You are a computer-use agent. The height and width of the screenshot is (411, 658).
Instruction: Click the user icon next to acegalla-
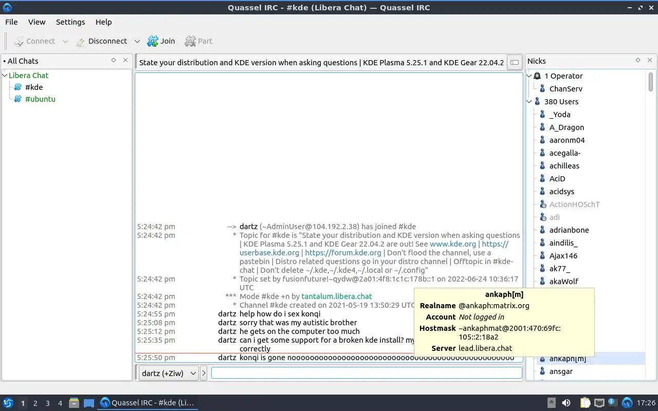click(x=542, y=153)
